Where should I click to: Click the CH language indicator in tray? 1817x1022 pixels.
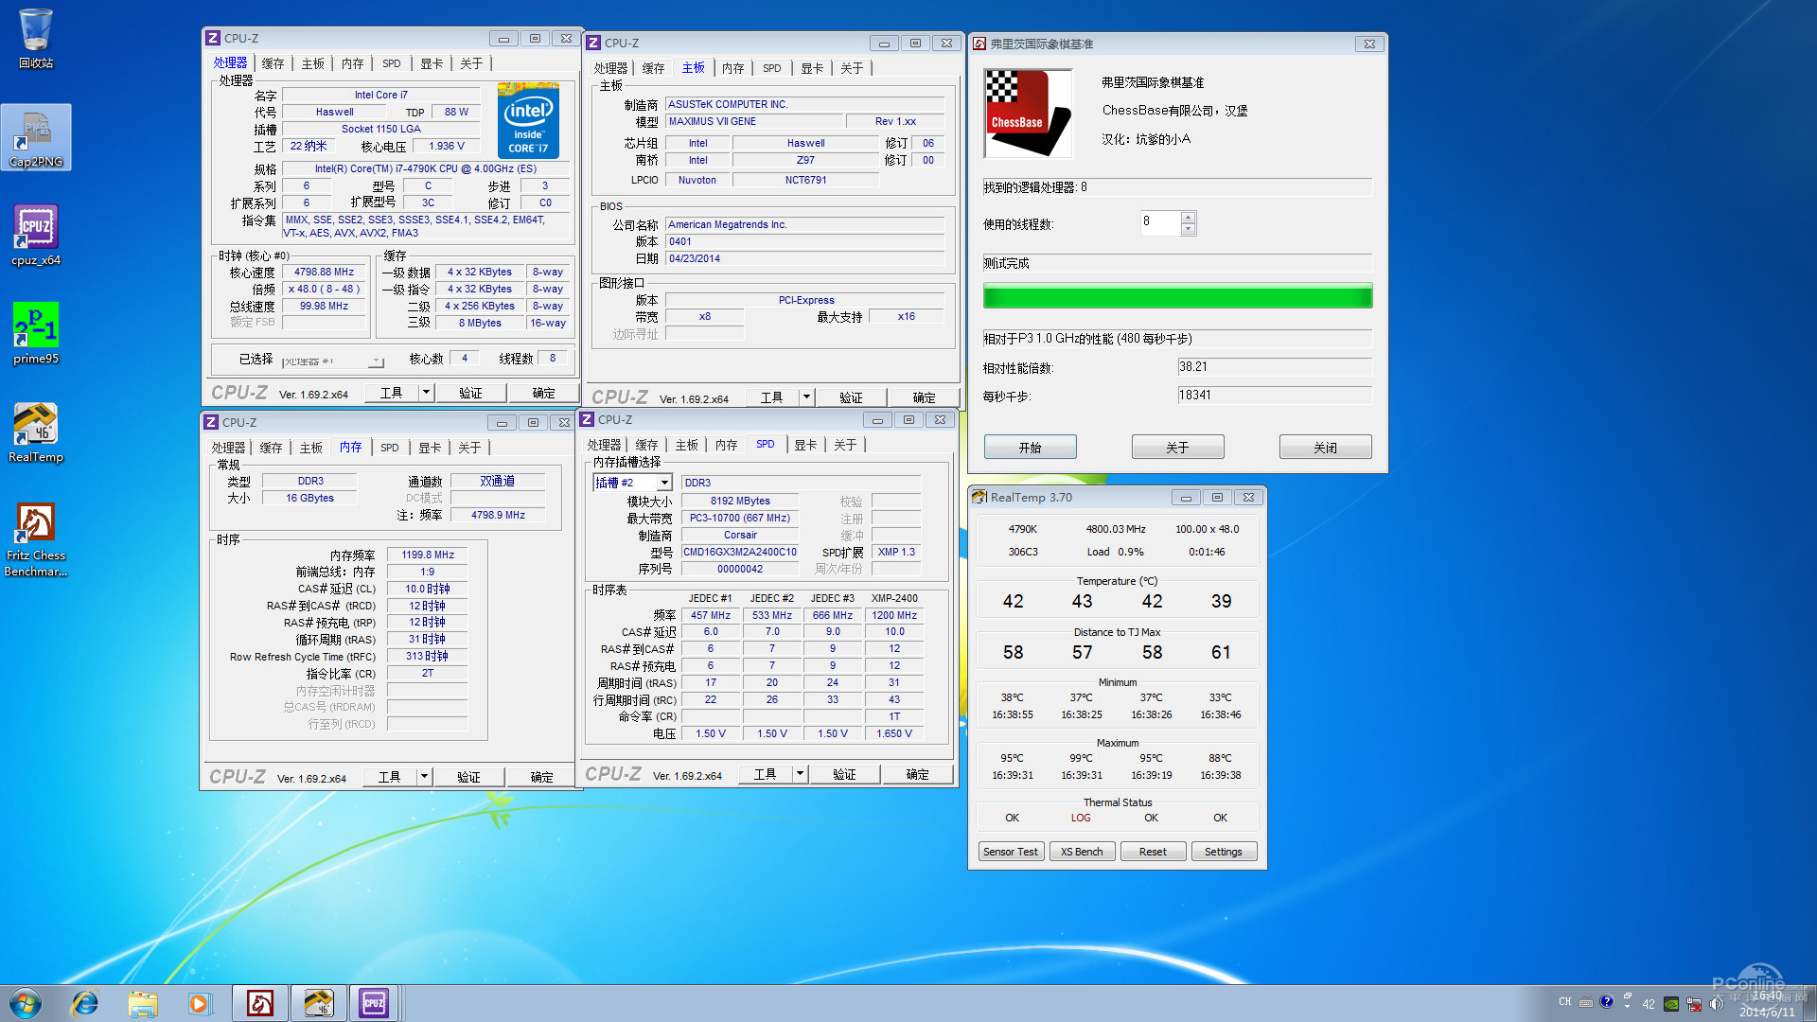click(x=1565, y=1001)
